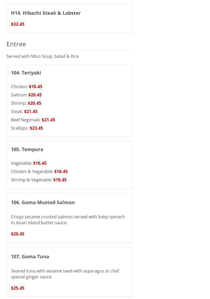210x299 pixels.
Task: Open the 106. Goma Musted Salmon item
Action: point(43,202)
